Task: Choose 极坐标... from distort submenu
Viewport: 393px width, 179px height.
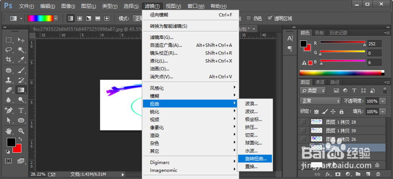Action: [x=255, y=119]
